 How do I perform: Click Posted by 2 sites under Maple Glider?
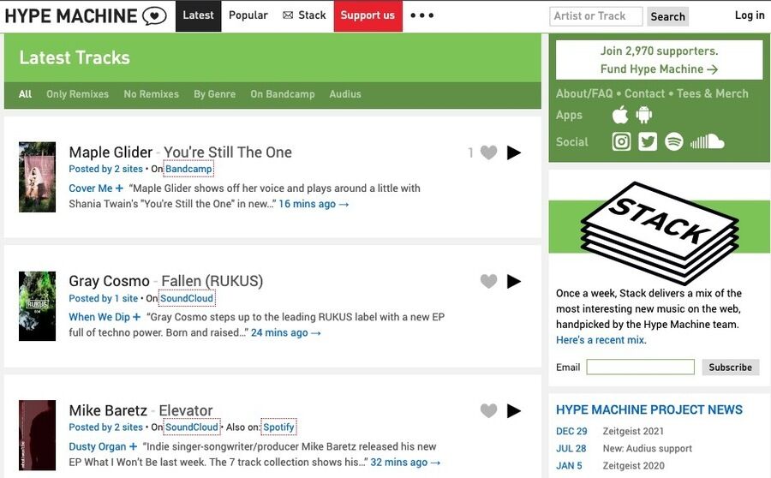pos(105,169)
